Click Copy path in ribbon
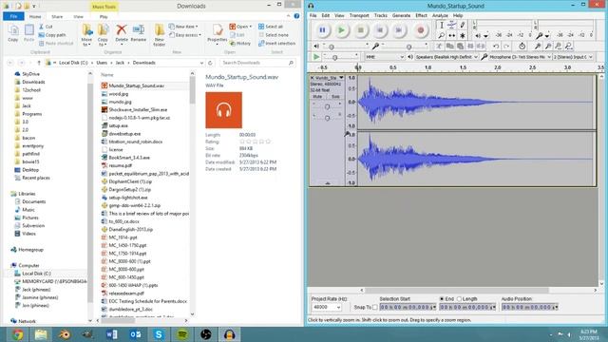The height and width of the screenshot is (342, 608). click(x=52, y=35)
